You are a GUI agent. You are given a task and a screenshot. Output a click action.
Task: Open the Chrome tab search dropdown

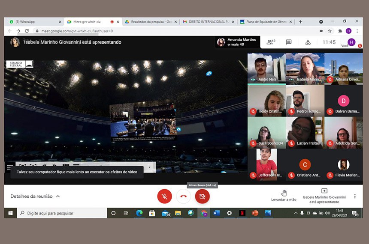click(321, 21)
